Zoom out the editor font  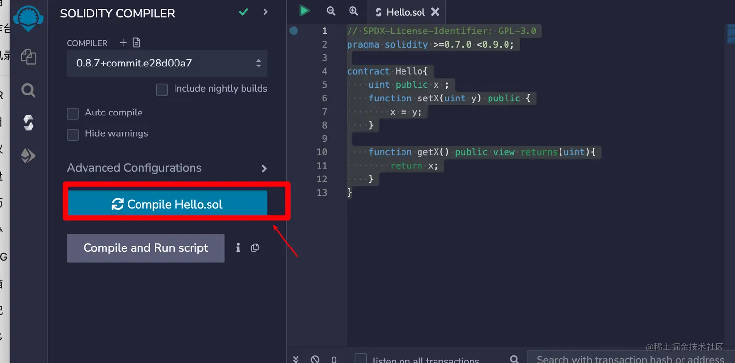331,11
